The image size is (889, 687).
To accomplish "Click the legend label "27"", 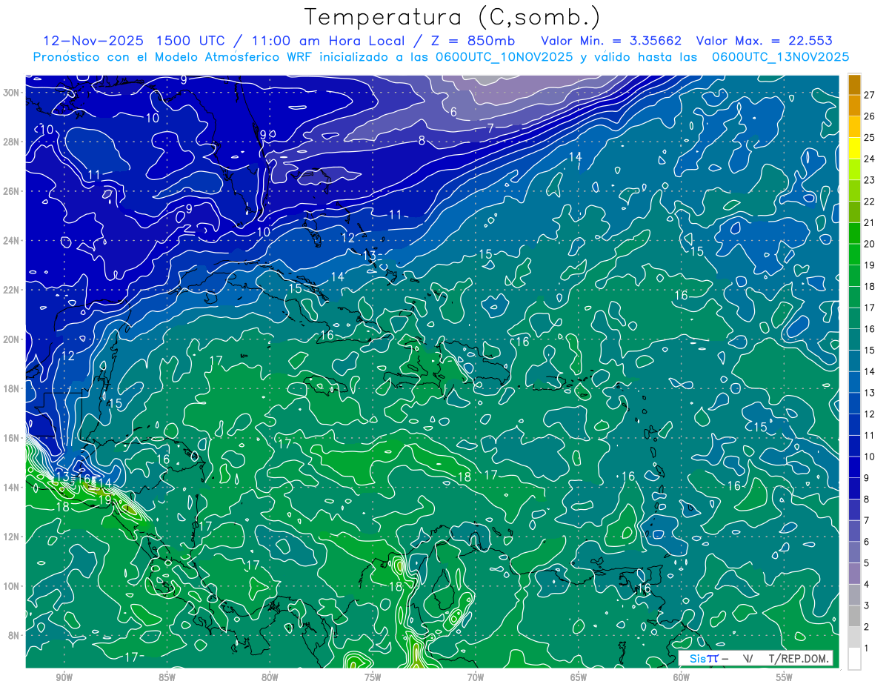I will click(x=869, y=95).
